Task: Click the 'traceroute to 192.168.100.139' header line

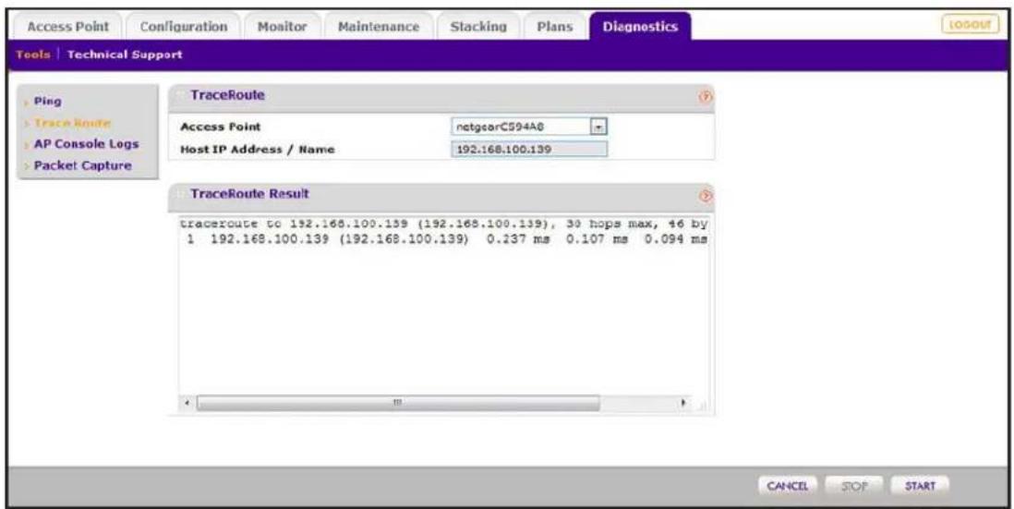Action: tap(443, 224)
